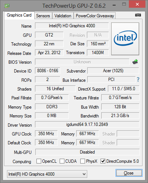Close the GPU-Z window with the red X

[137, 4]
